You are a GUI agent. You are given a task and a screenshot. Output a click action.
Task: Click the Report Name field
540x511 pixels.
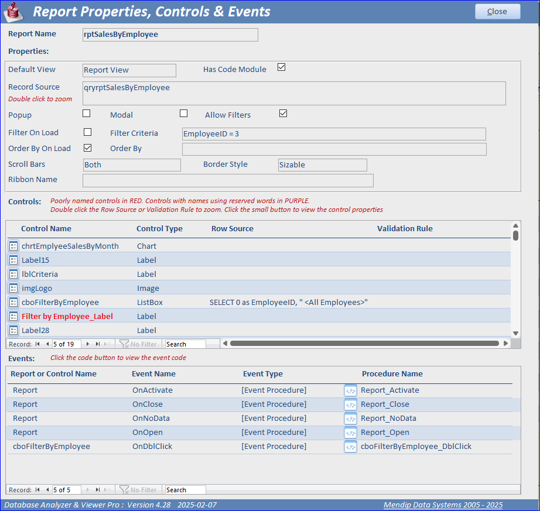[x=170, y=35]
